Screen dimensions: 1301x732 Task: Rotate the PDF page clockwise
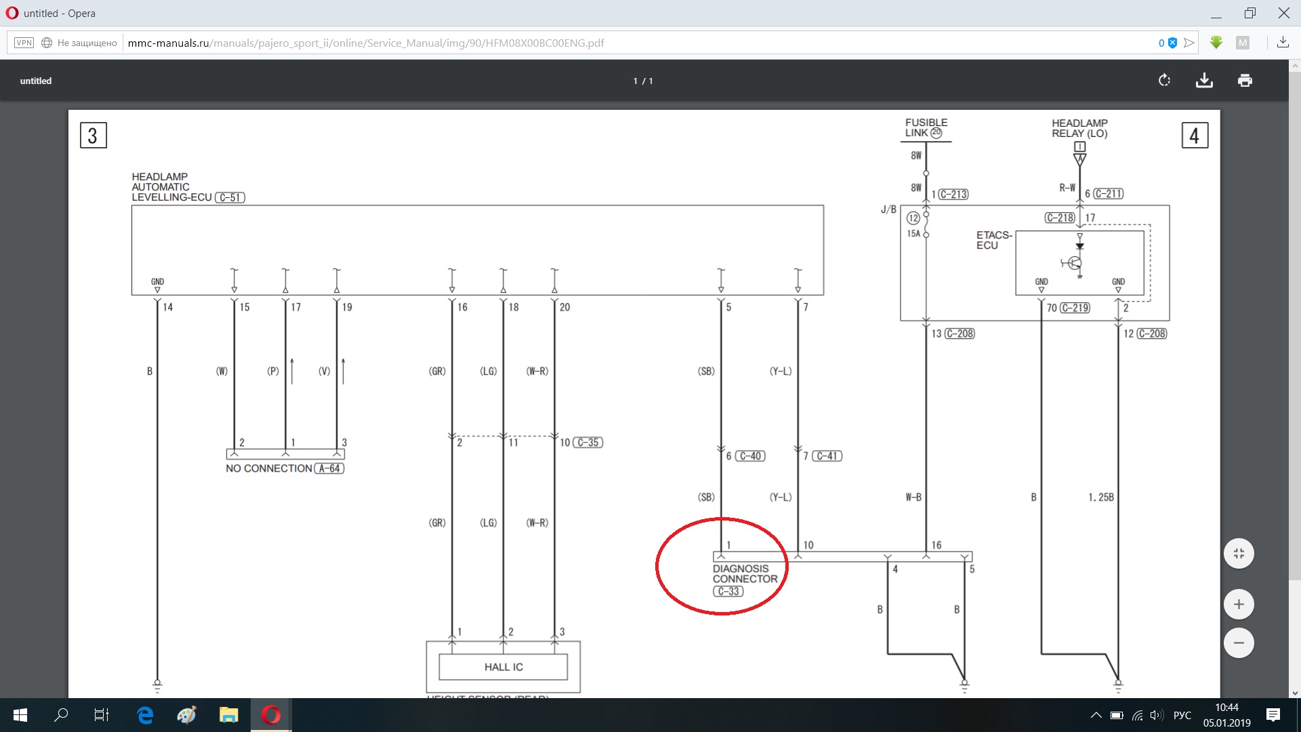(1164, 81)
